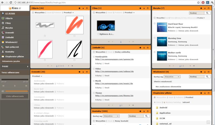
Task: Maximize the Dzwonki panel
Action: (x=87, y=72)
